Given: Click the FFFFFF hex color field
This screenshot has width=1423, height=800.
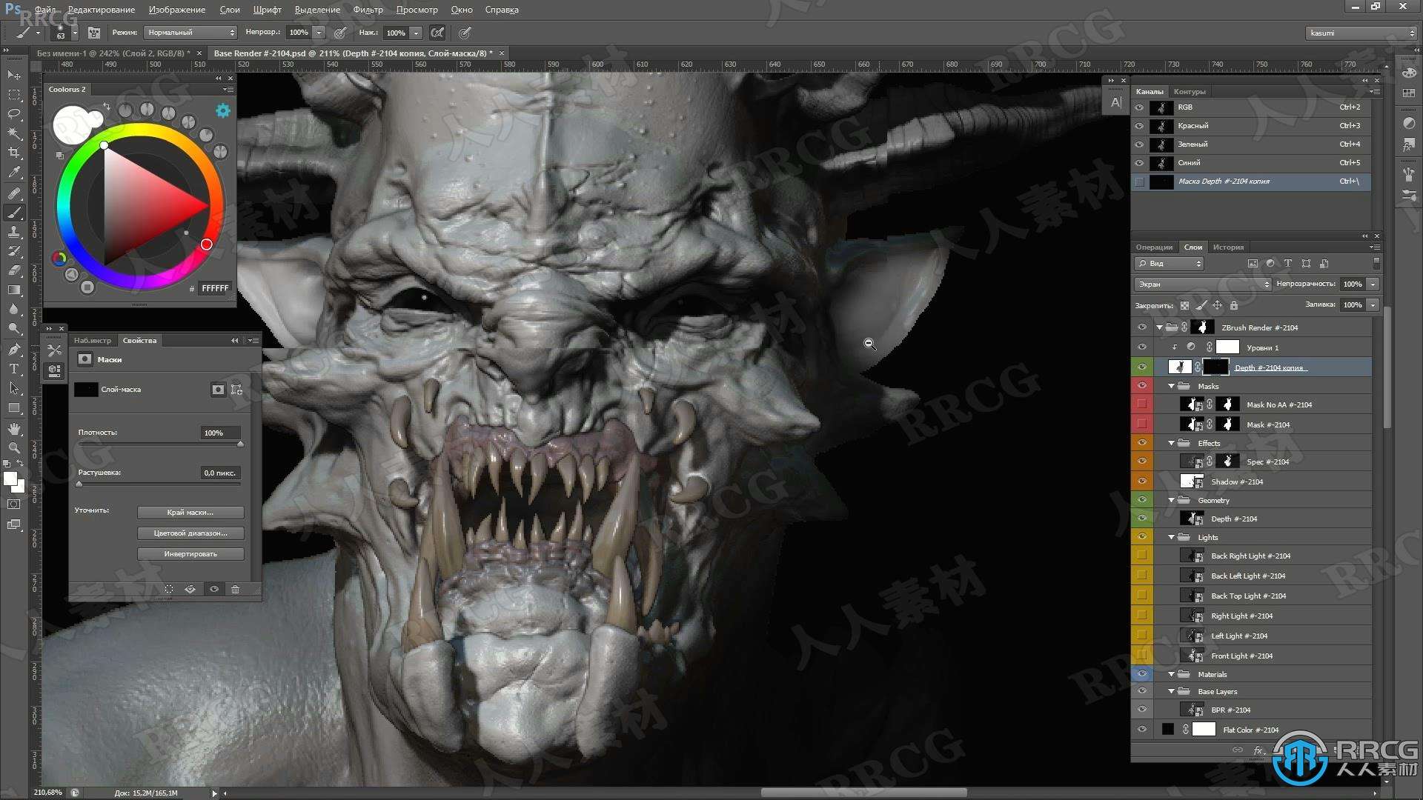Looking at the screenshot, I should coord(215,289).
